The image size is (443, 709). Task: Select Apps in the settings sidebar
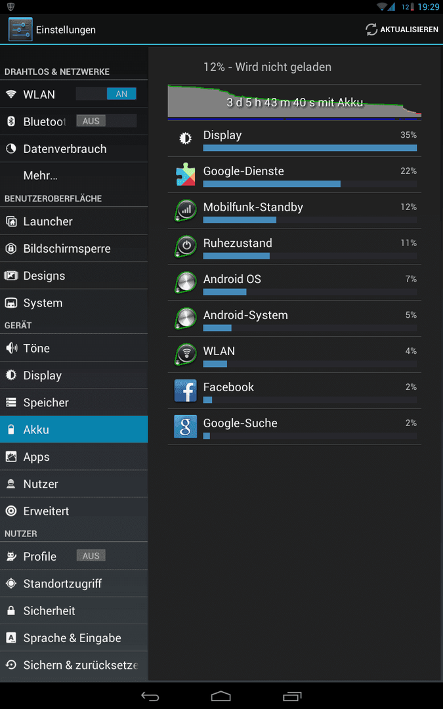(74, 457)
